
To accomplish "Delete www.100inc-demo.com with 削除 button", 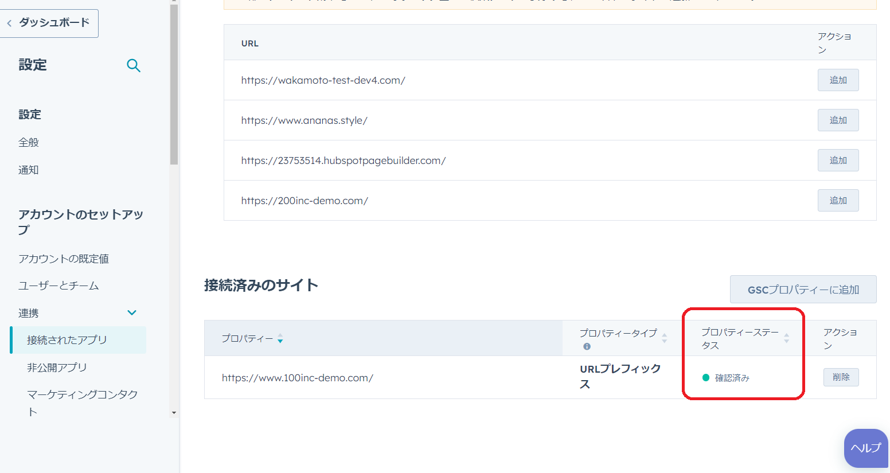I will (x=841, y=377).
